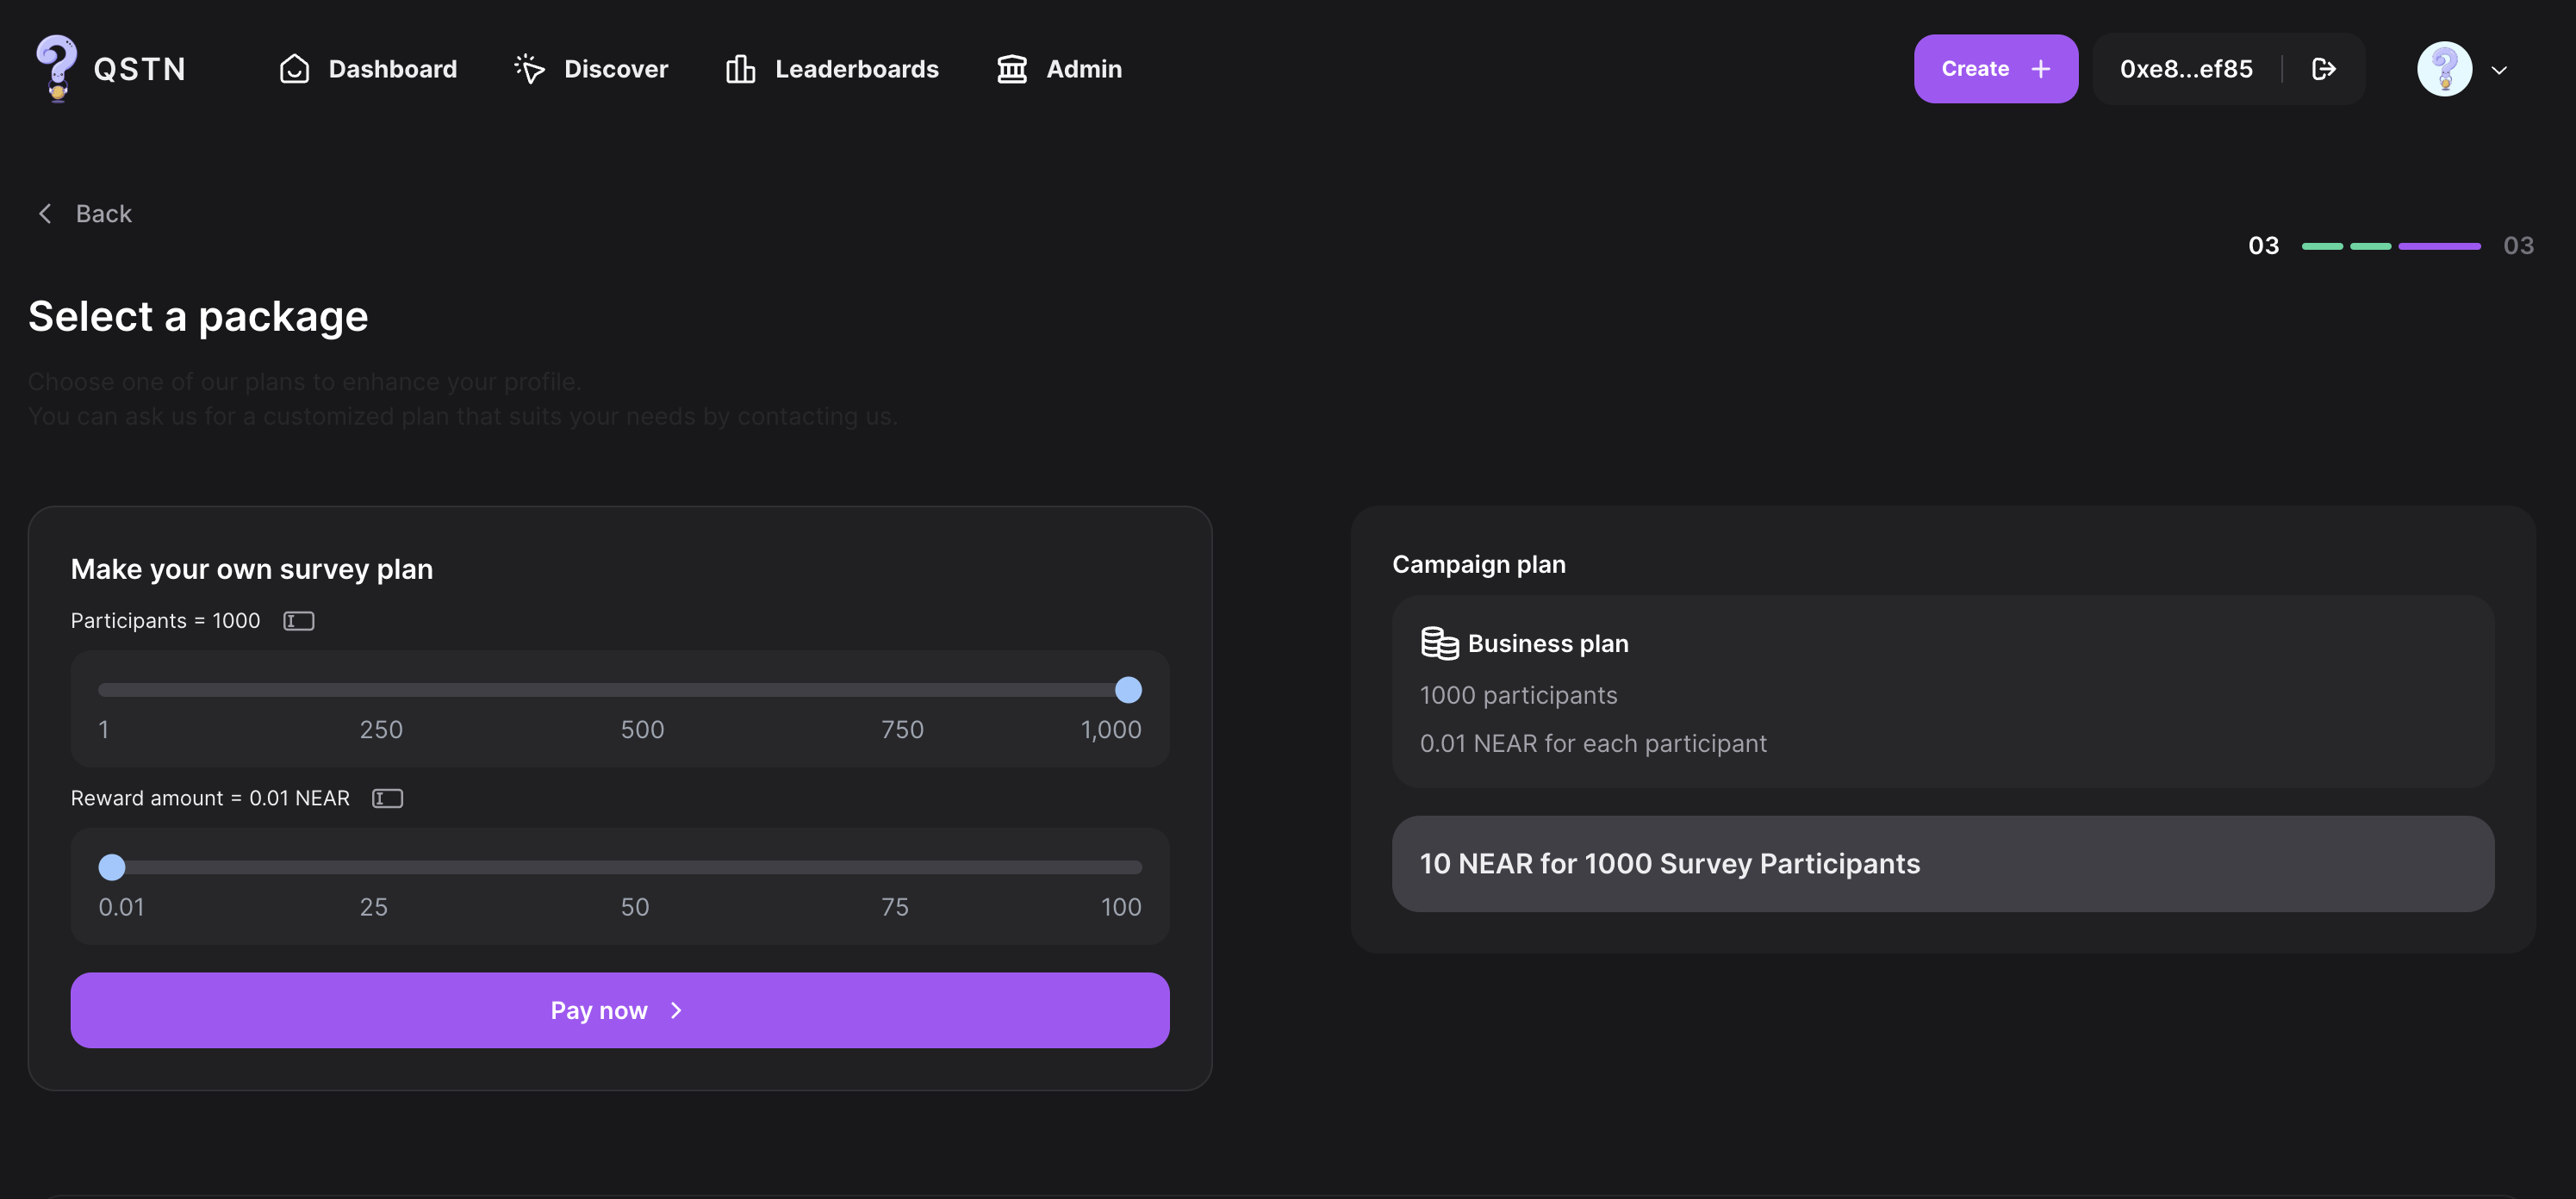Click chevron arrow on Pay now
The height and width of the screenshot is (1199, 2576).
click(677, 1010)
